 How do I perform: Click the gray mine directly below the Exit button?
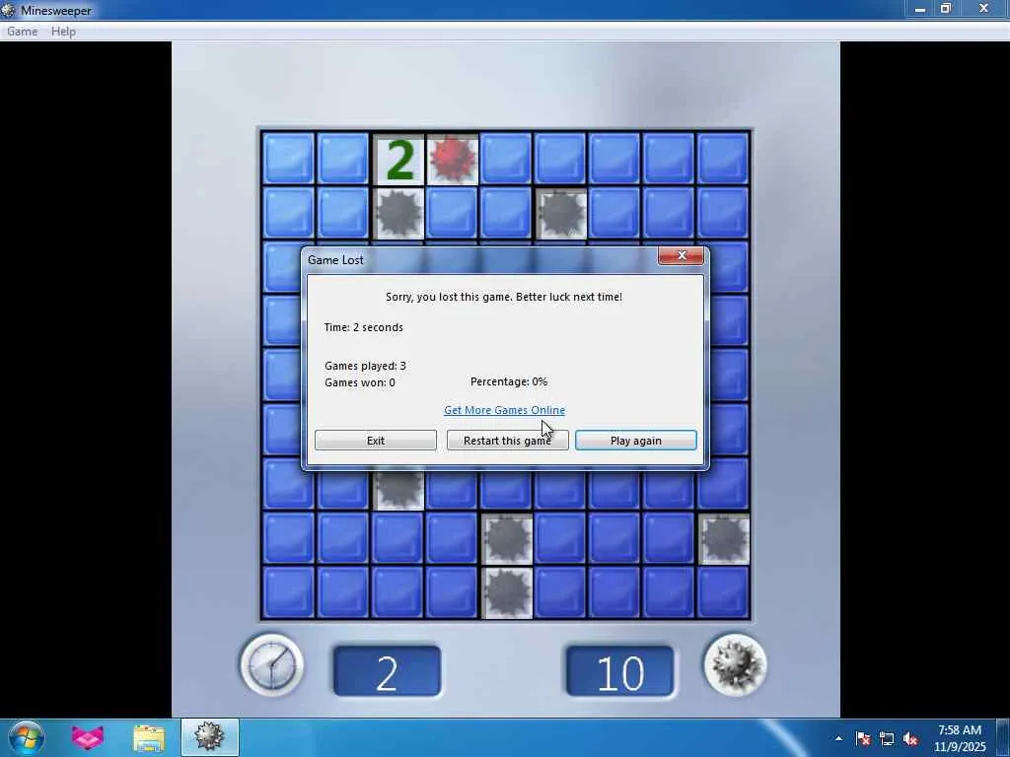pyautogui.click(x=398, y=489)
